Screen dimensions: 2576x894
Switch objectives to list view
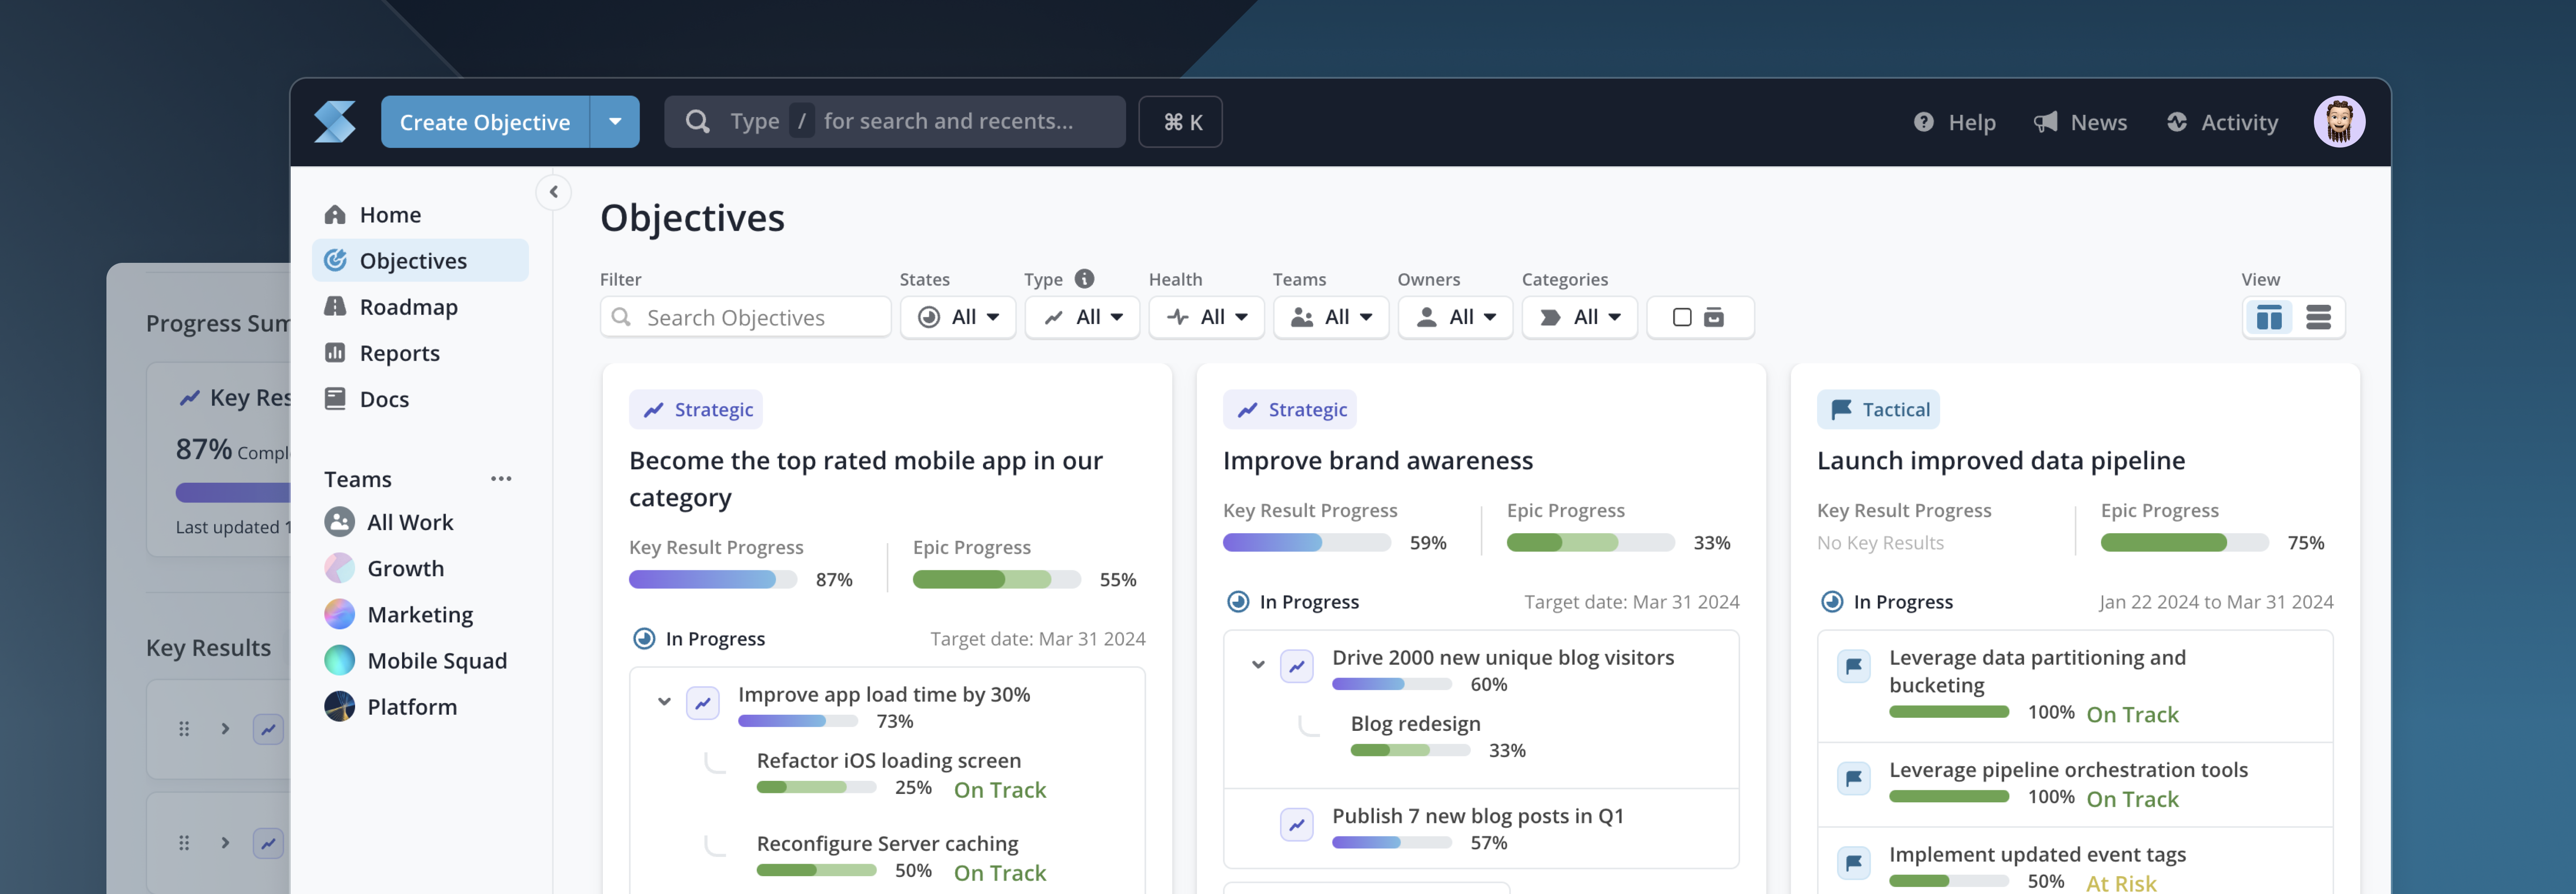(2318, 317)
